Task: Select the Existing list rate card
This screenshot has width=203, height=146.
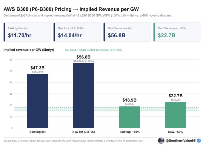Action: click(27, 32)
